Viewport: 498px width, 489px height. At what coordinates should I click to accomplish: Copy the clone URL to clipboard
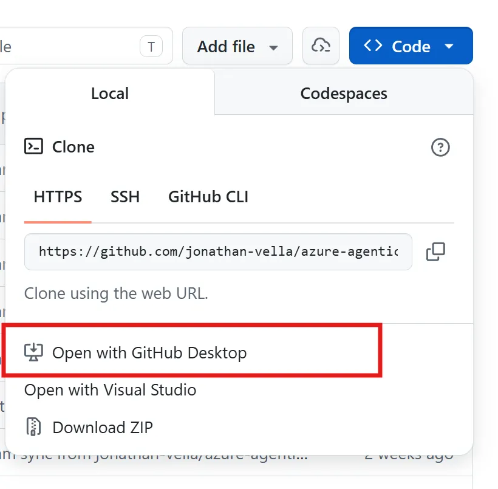pyautogui.click(x=435, y=251)
